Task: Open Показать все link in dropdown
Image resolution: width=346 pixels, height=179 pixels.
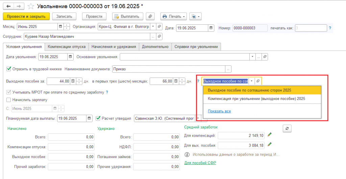Action: pyautogui.click(x=219, y=111)
